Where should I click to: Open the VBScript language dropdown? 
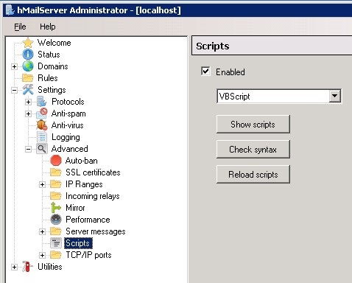pyautogui.click(x=335, y=96)
